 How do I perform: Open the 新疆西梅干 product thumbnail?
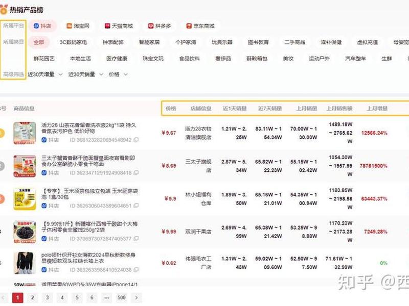(x=25, y=232)
